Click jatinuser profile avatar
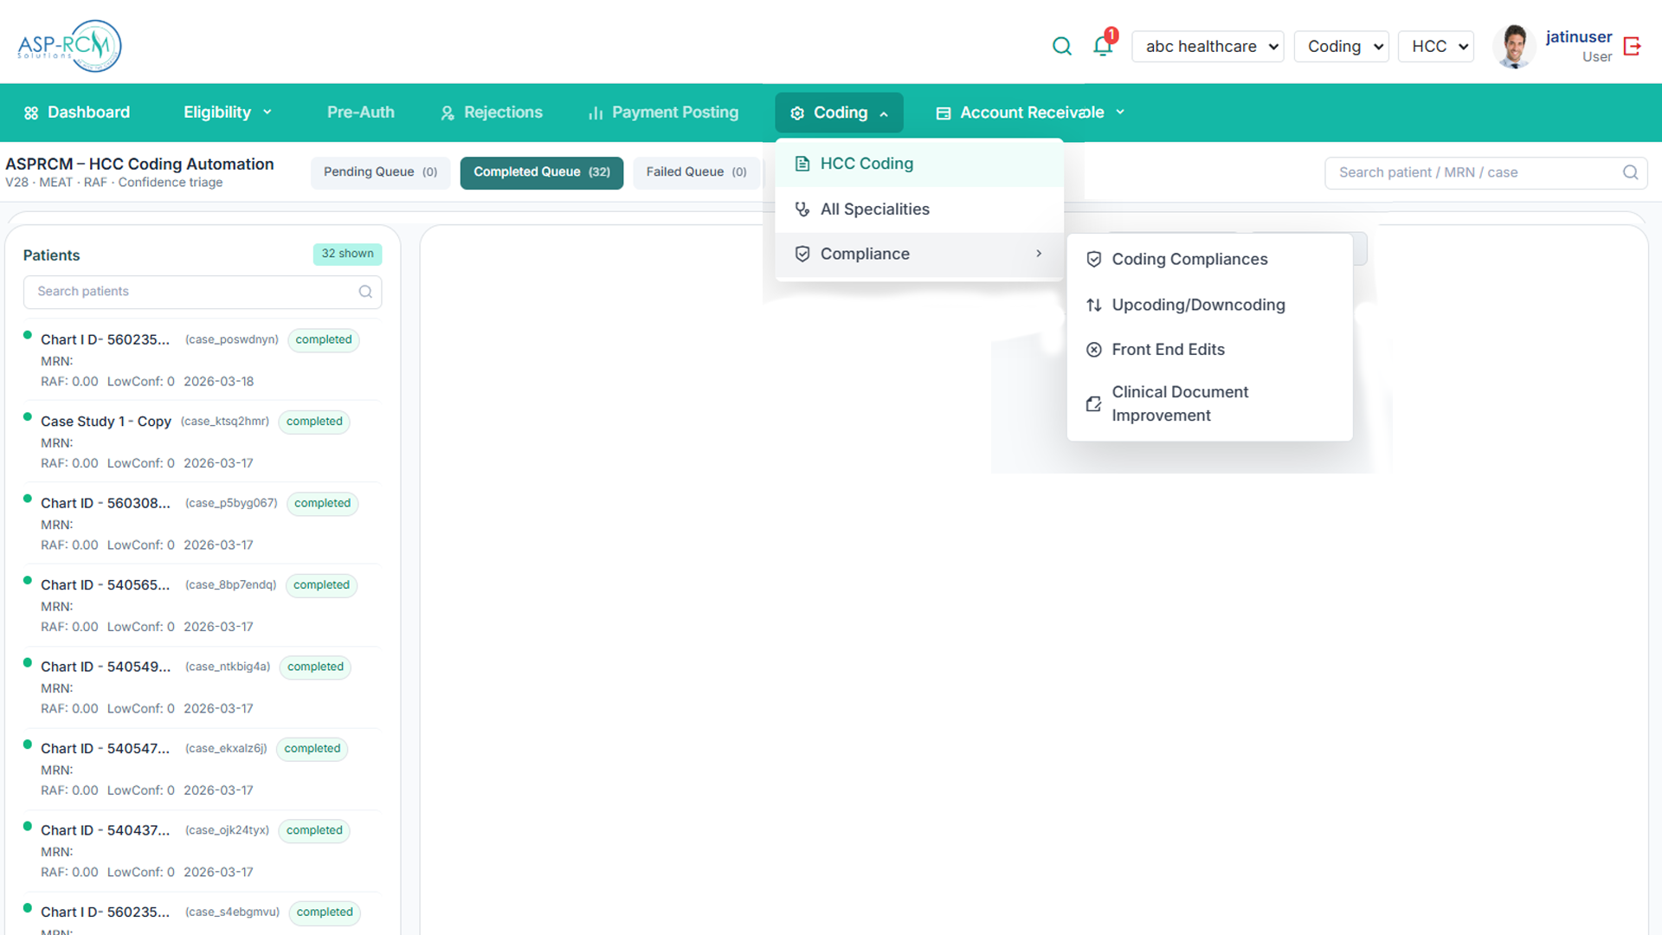Image resolution: width=1662 pixels, height=935 pixels. [x=1514, y=46]
